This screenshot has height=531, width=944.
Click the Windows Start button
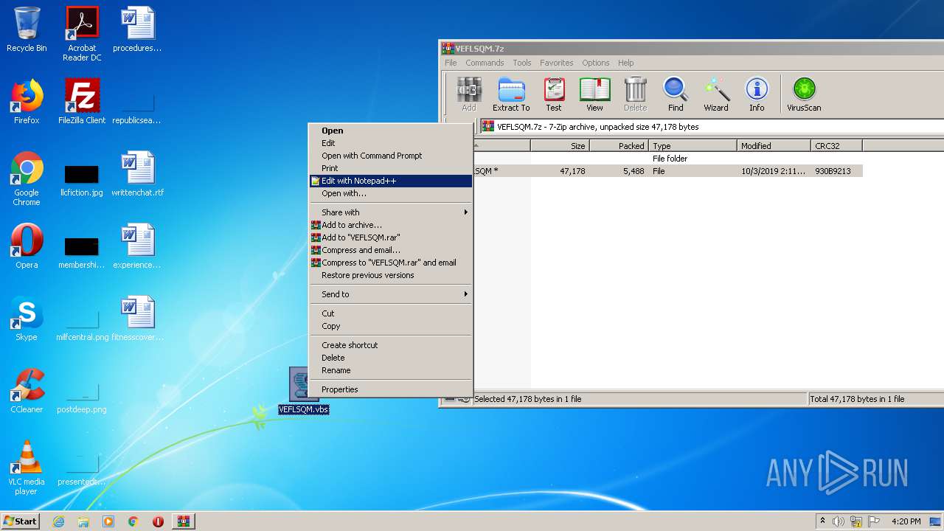[20, 521]
